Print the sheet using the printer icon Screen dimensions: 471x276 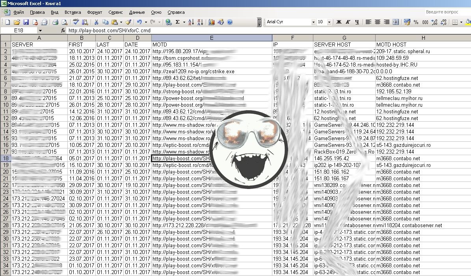tap(55, 22)
